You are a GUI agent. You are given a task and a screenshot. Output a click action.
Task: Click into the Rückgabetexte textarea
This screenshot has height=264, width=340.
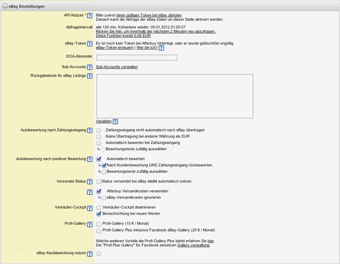pyautogui.click(x=175, y=96)
